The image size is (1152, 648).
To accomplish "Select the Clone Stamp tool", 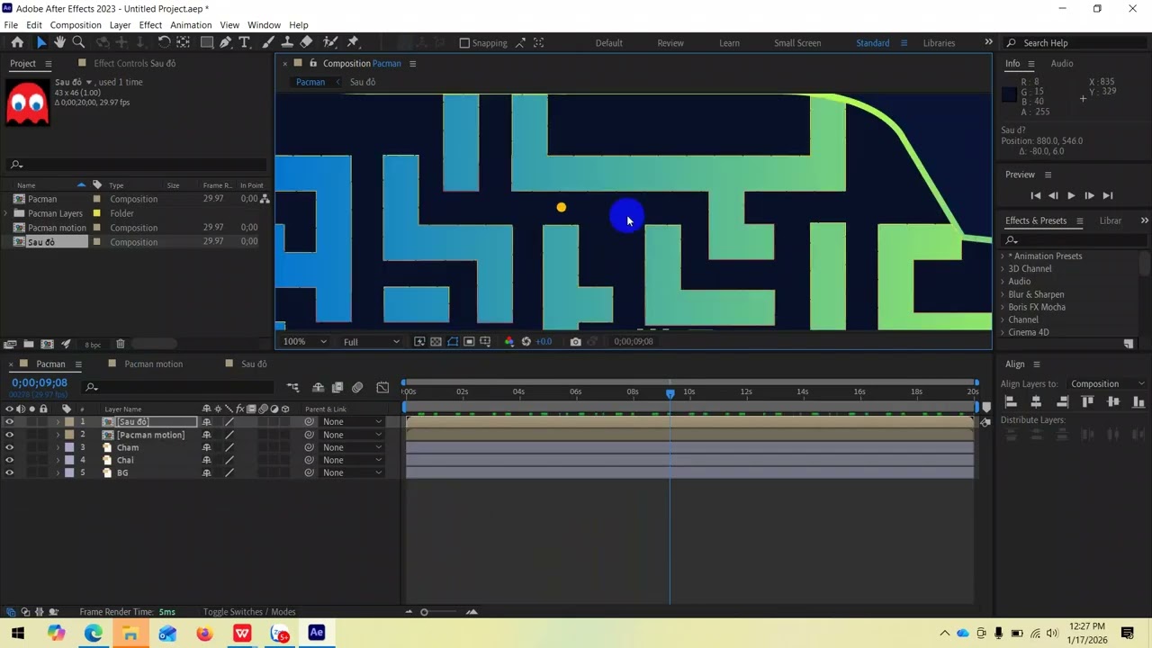I will [x=287, y=42].
